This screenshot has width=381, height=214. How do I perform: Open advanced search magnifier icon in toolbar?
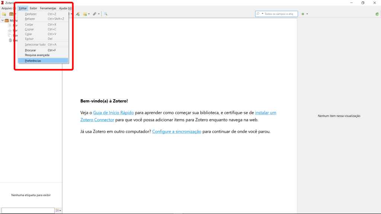[x=106, y=14]
